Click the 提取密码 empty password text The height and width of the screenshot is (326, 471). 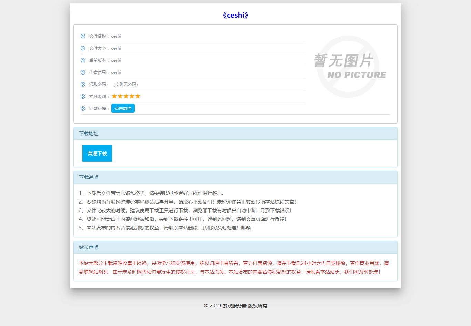pyautogui.click(x=126, y=85)
